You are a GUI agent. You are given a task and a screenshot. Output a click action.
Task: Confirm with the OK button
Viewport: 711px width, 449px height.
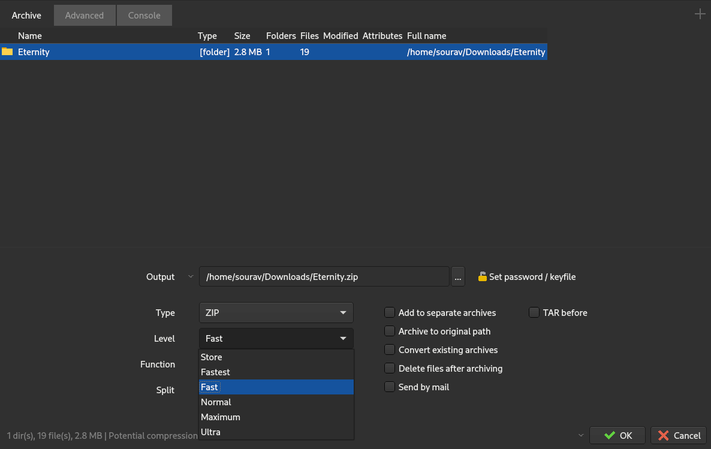pos(617,435)
